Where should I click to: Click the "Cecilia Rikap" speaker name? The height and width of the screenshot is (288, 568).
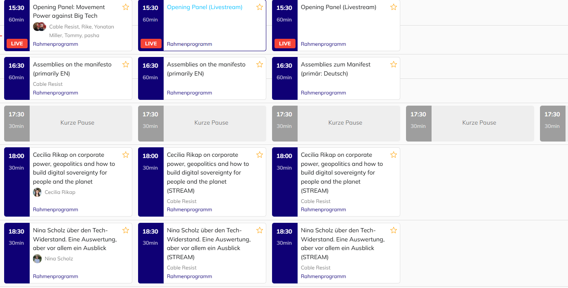click(60, 192)
